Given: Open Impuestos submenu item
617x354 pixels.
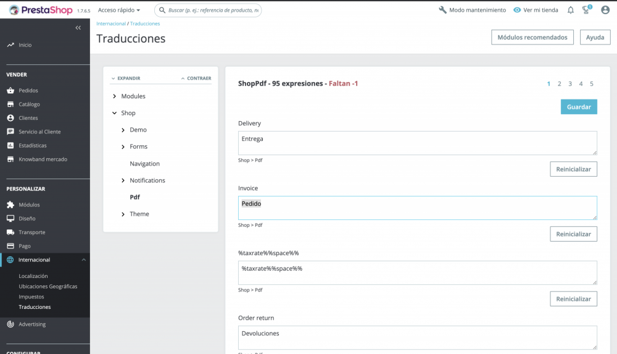Looking at the screenshot, I should pyautogui.click(x=31, y=297).
